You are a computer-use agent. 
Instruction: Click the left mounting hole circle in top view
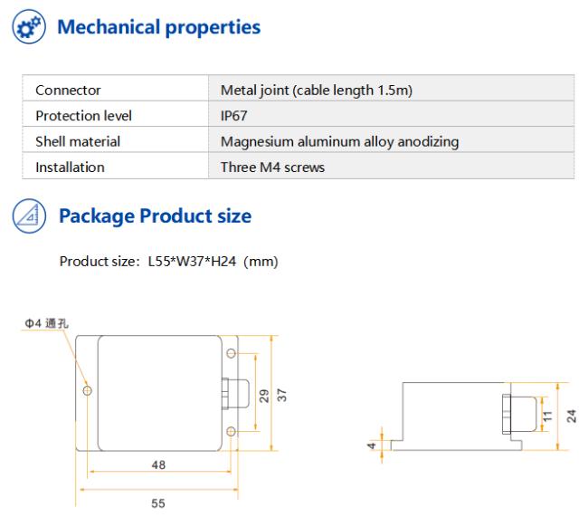tap(87, 390)
